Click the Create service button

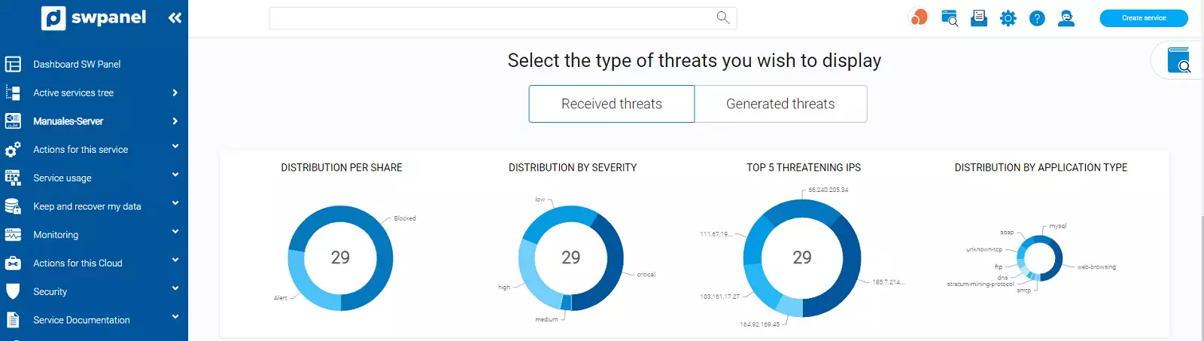pyautogui.click(x=1143, y=18)
